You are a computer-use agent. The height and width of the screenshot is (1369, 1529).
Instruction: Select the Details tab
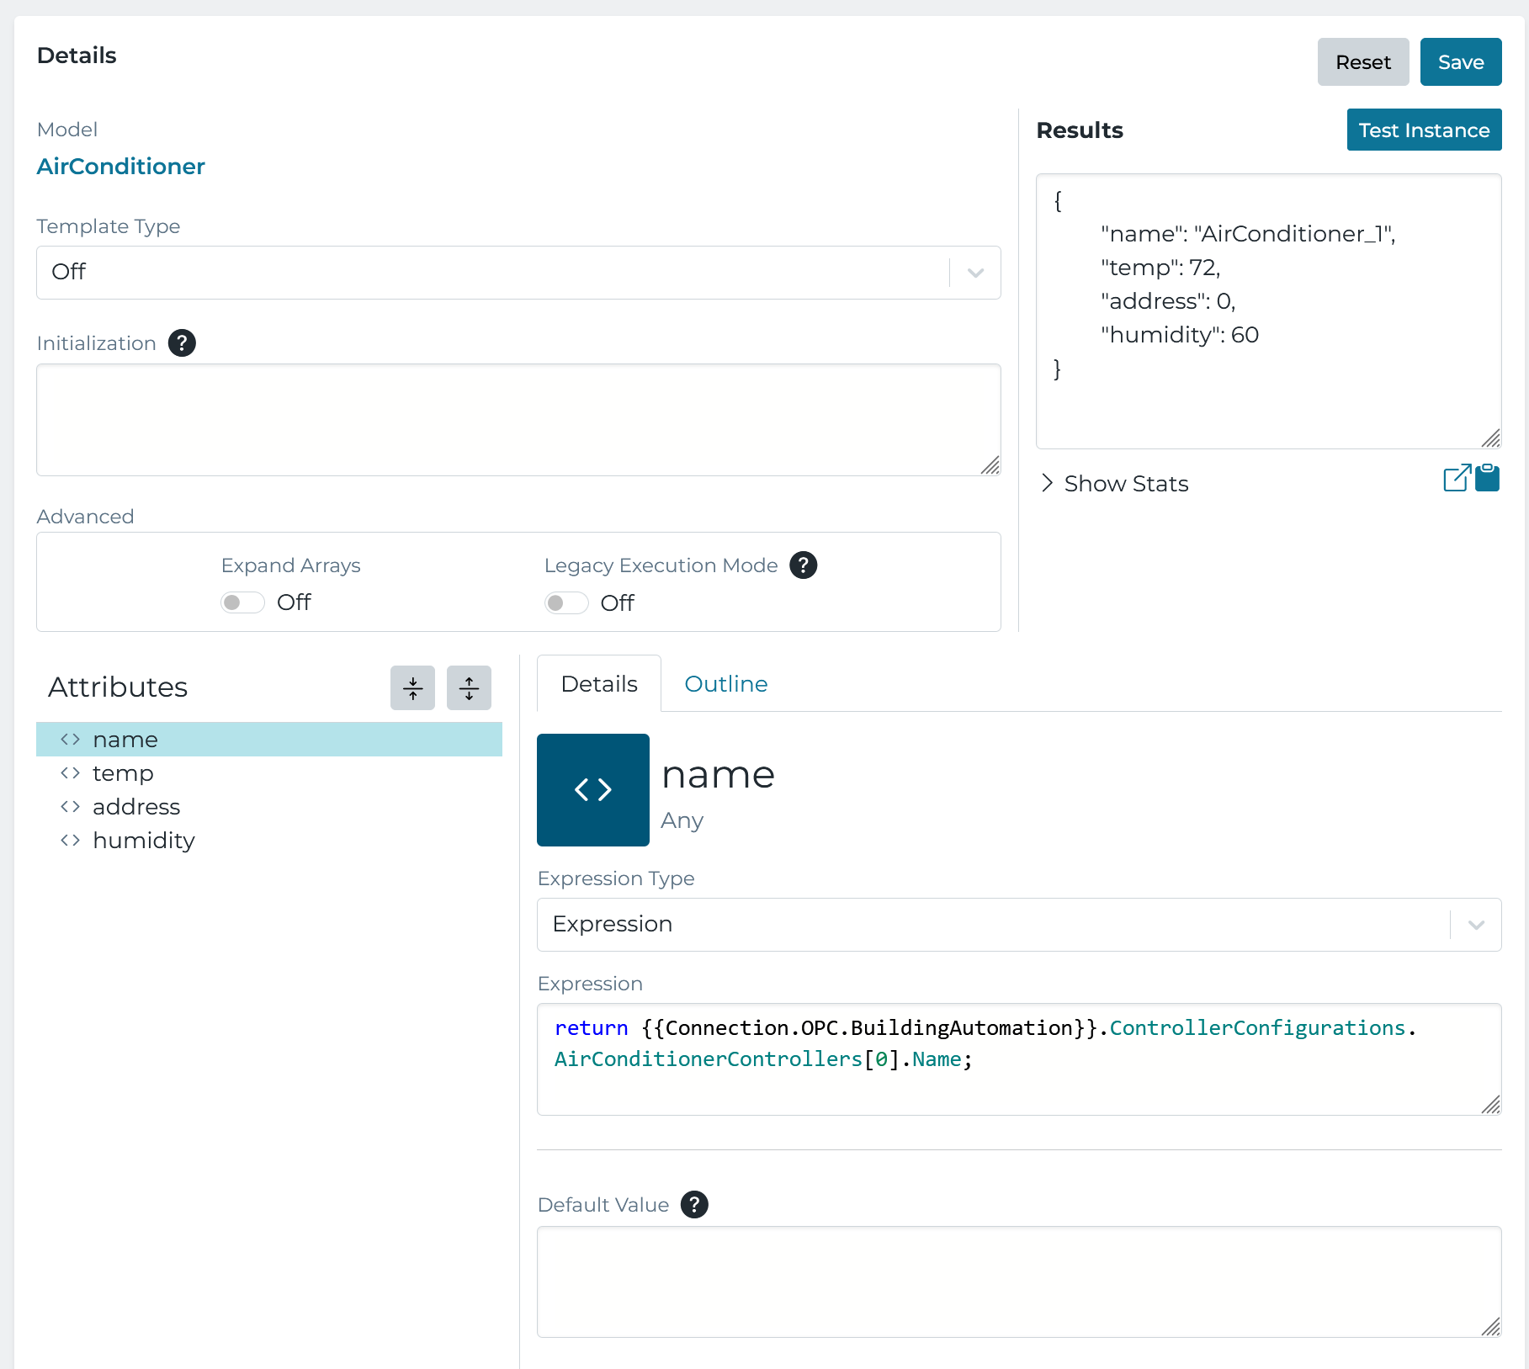pyautogui.click(x=598, y=683)
